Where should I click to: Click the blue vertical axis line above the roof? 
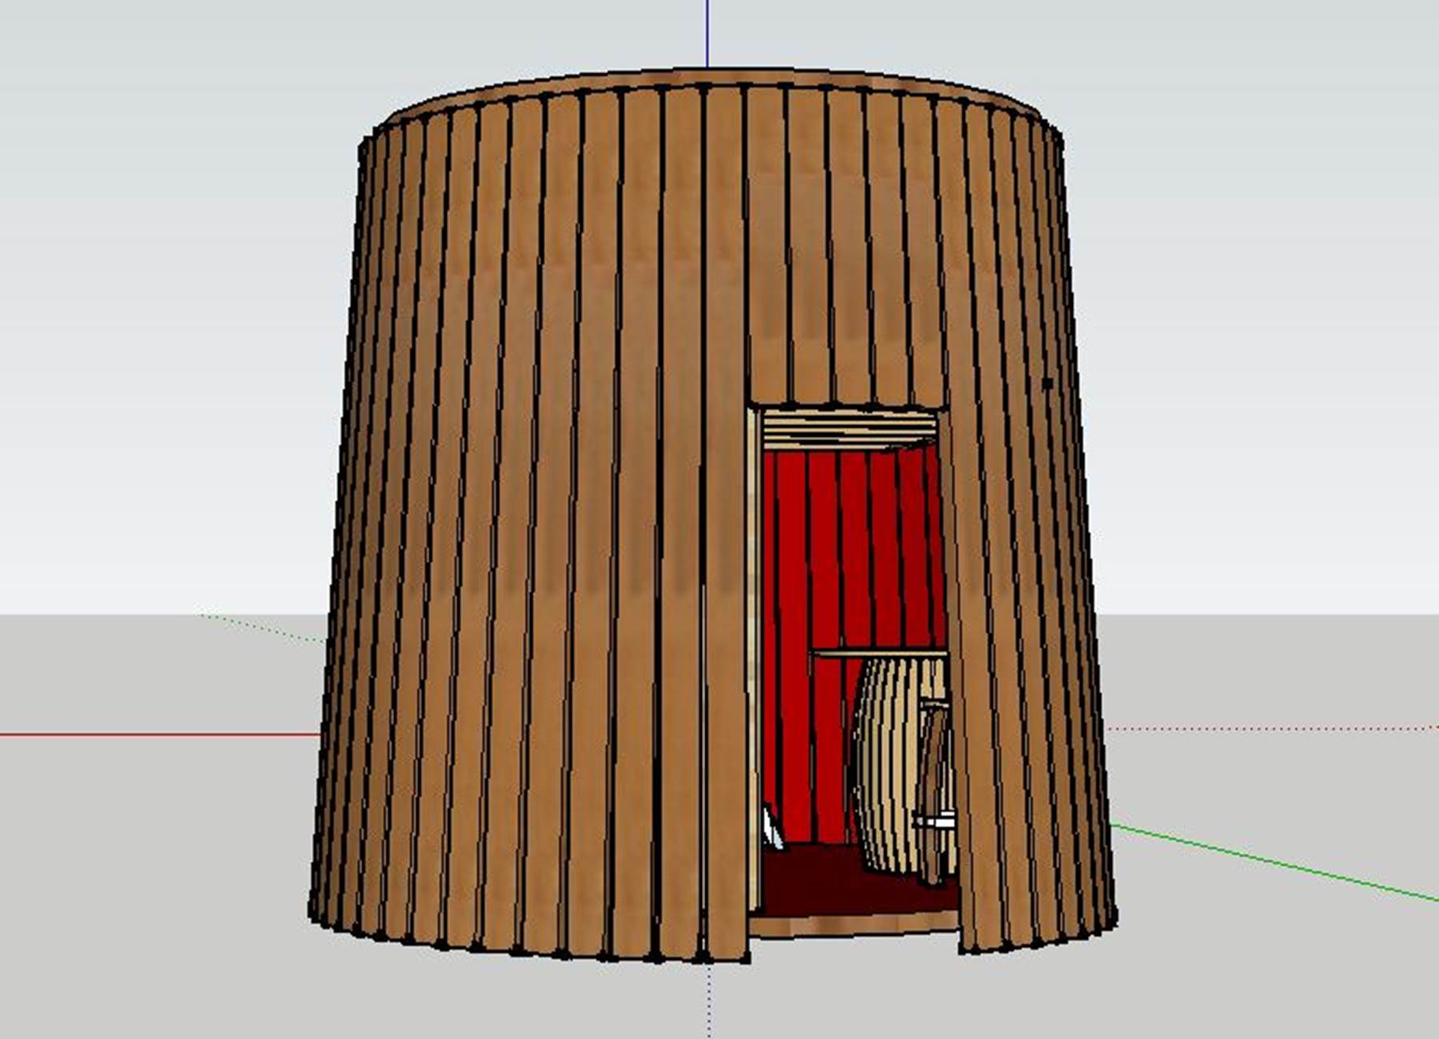[x=707, y=32]
